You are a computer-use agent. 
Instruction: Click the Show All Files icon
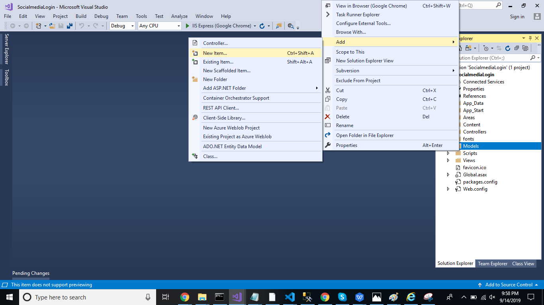coord(525,48)
